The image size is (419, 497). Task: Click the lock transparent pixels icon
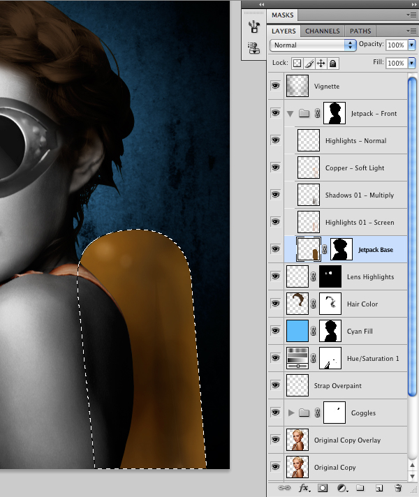coord(297,64)
